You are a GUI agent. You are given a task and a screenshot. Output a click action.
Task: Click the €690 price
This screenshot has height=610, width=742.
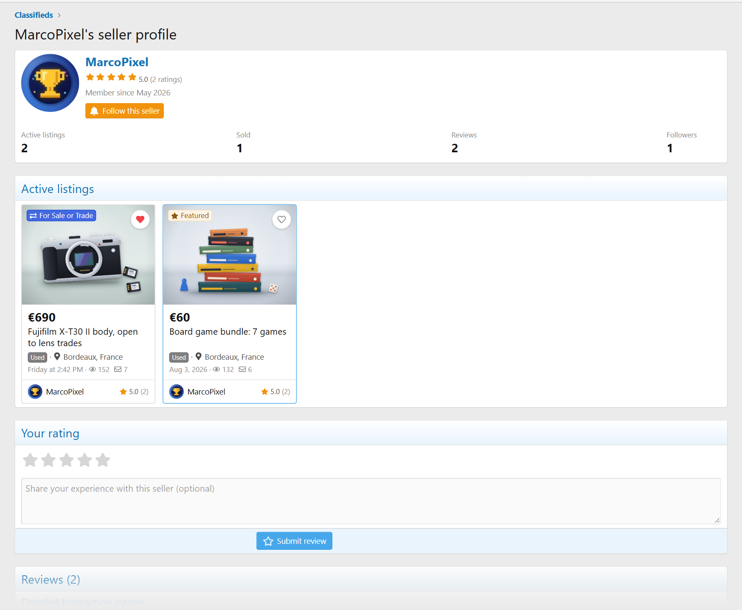click(42, 317)
